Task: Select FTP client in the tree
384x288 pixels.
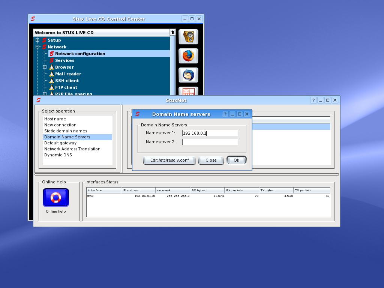Action: (66, 87)
